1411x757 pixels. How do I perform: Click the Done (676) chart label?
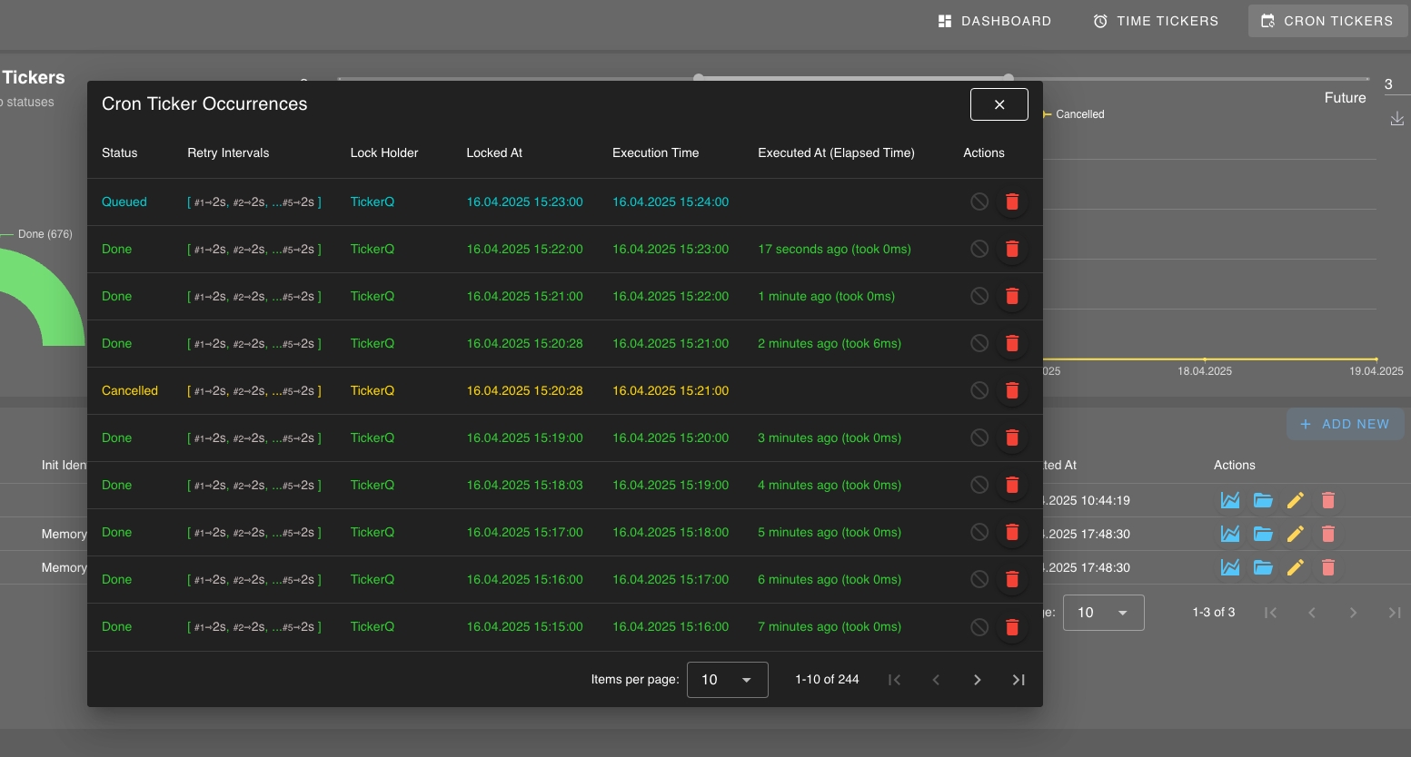coord(45,234)
